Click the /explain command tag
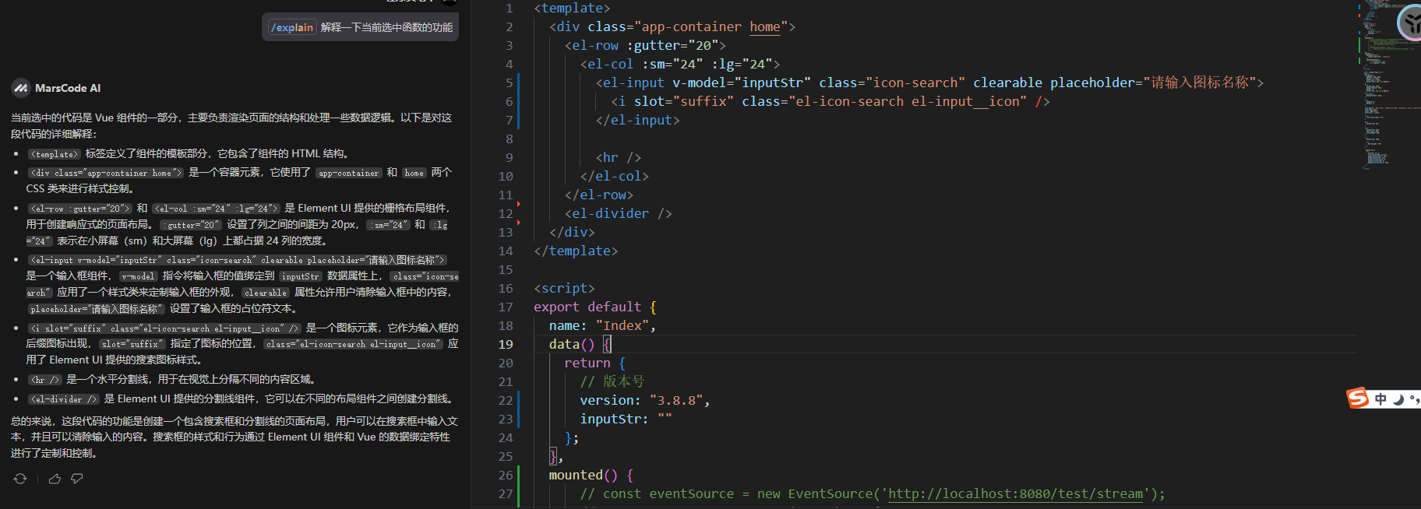The image size is (1421, 509). [292, 27]
